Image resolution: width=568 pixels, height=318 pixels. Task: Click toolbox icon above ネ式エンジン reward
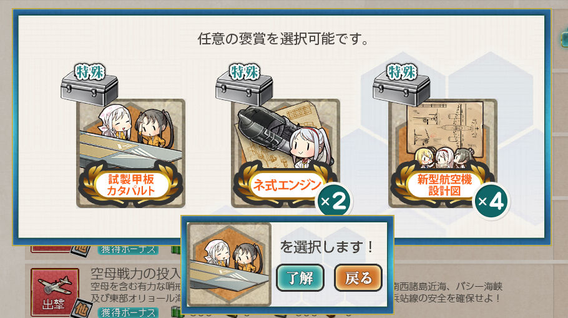pos(244,88)
